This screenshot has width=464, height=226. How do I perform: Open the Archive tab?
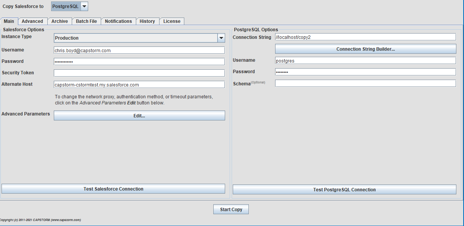pyautogui.click(x=60, y=21)
